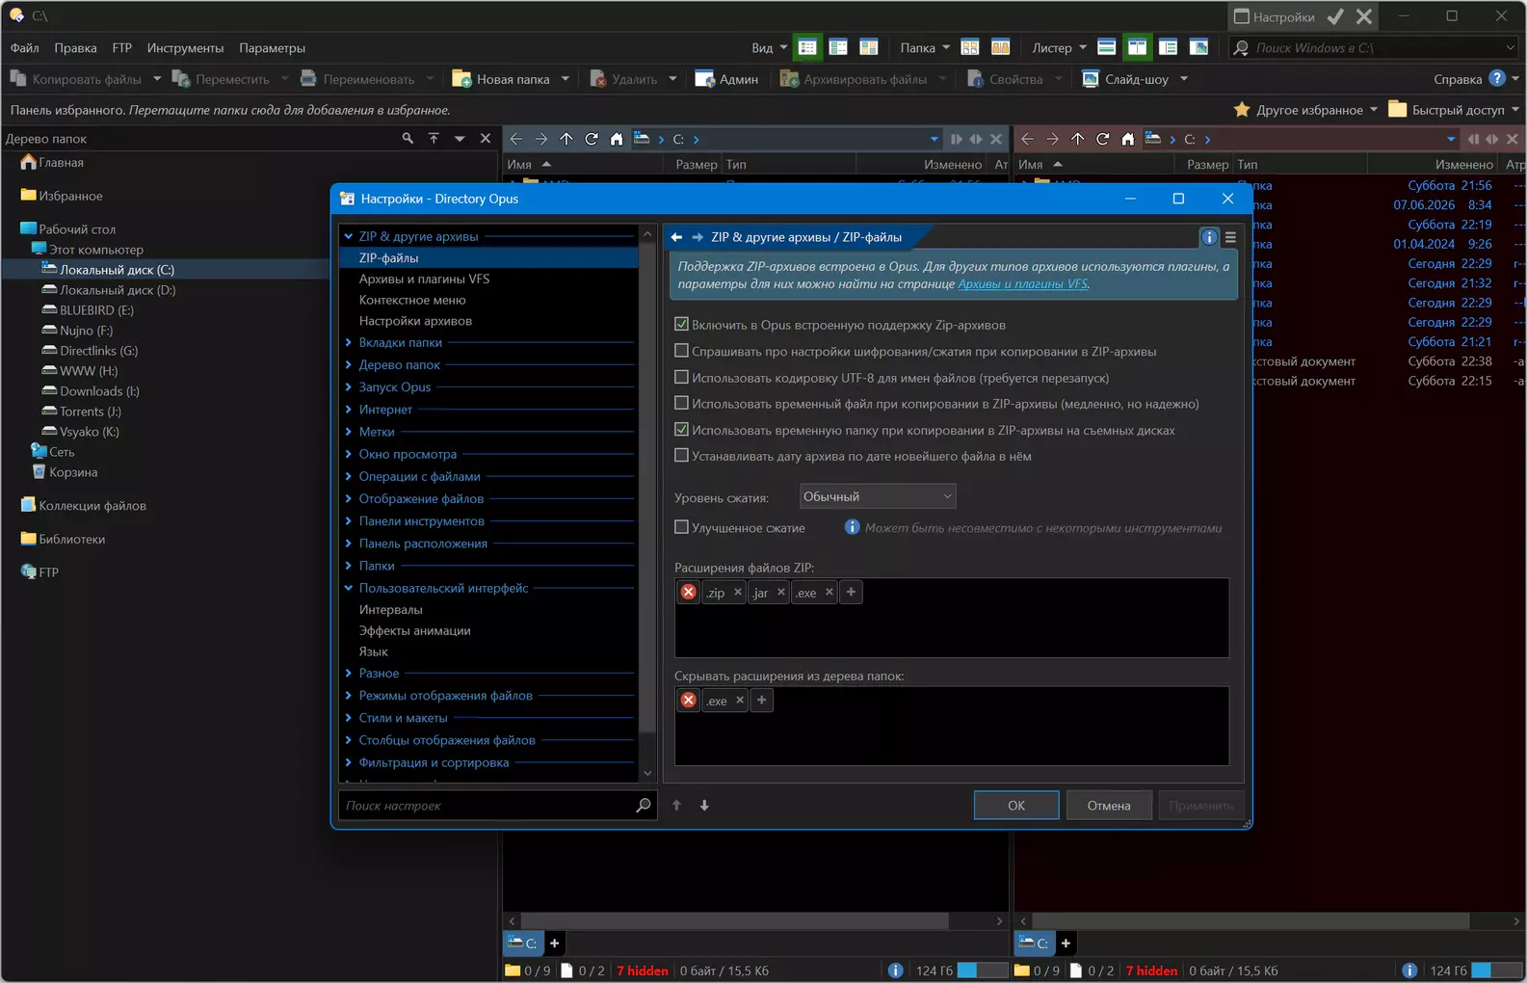1527x983 pixels.
Task: Select next settings match with down arrow
Action: [x=704, y=806]
